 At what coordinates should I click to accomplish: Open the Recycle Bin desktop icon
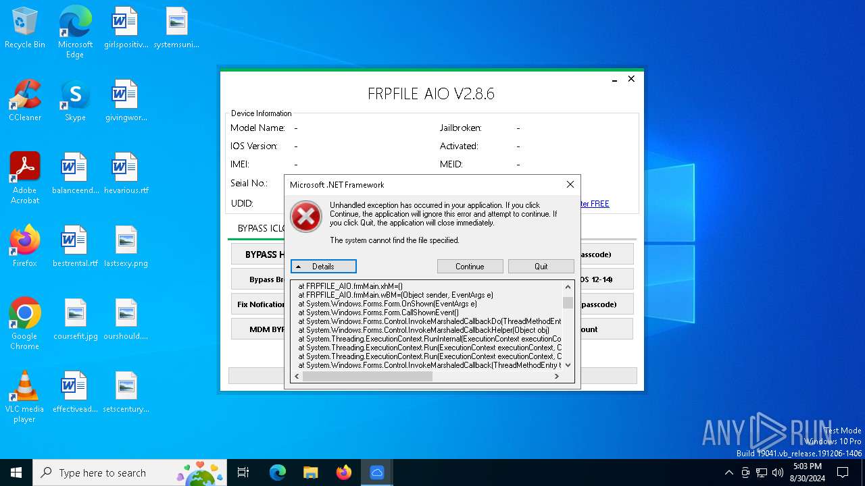[25, 28]
